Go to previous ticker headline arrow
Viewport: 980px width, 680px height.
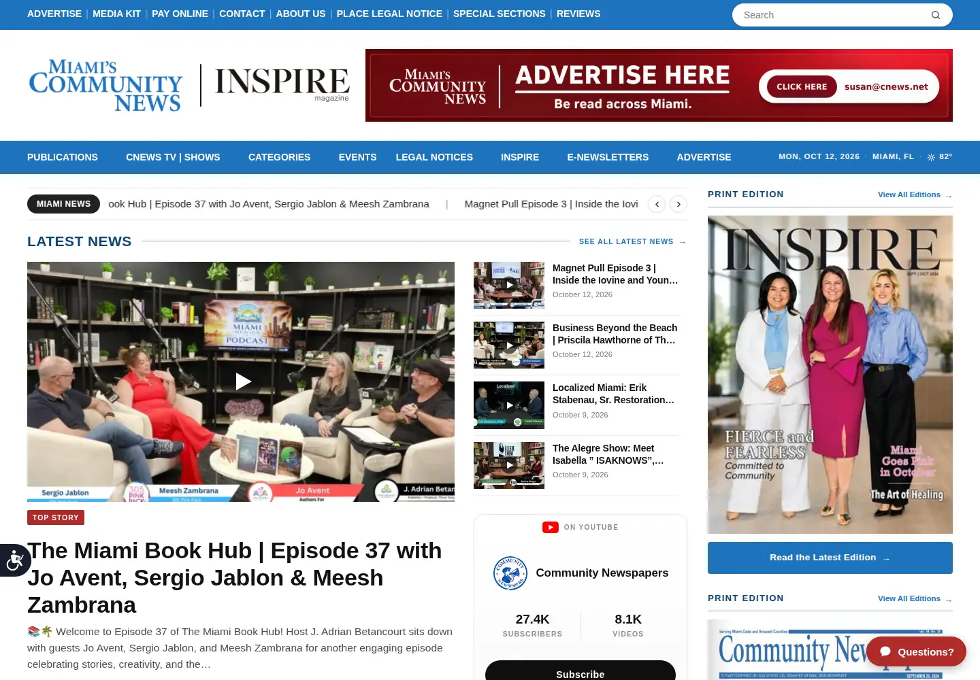click(657, 204)
